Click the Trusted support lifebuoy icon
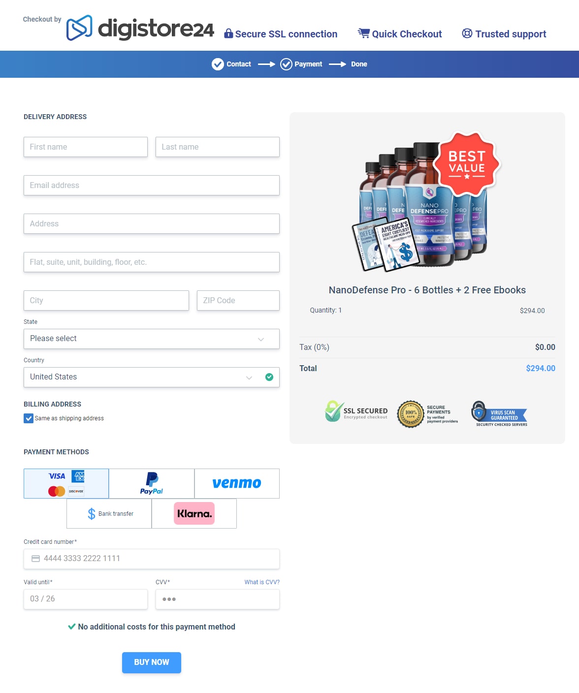 [467, 33]
